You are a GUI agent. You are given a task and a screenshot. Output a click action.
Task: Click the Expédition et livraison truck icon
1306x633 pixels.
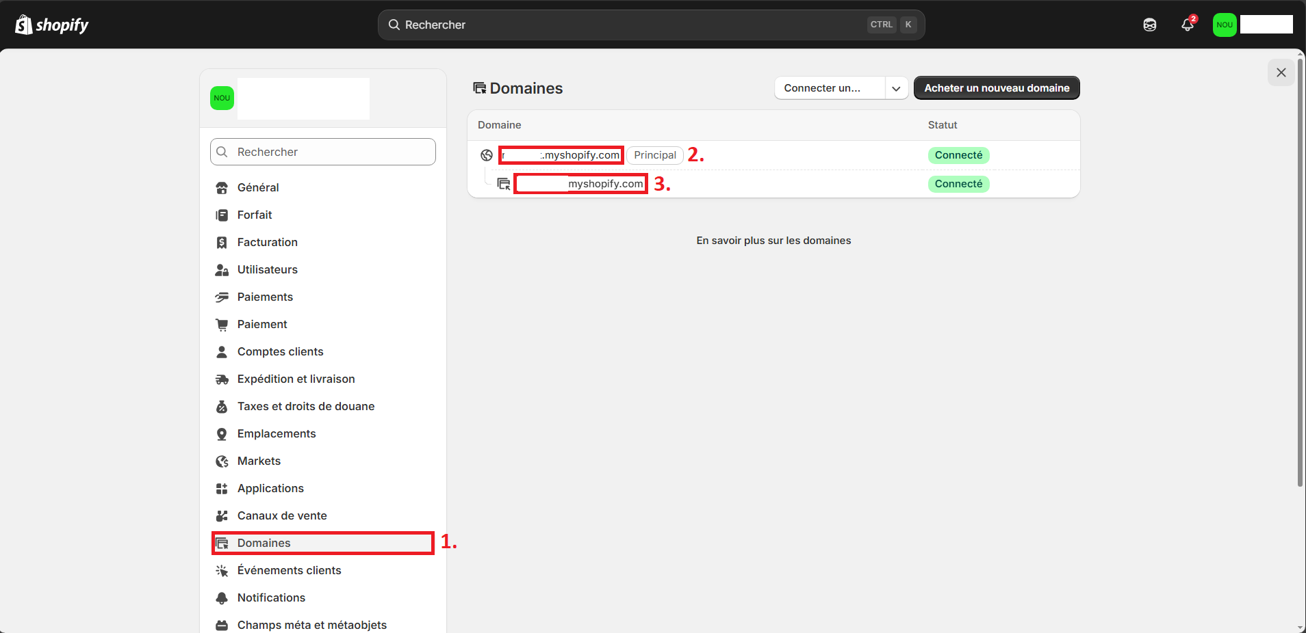tap(222, 379)
